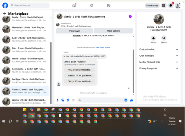Go back with Marketplace arrow

click(4, 14)
